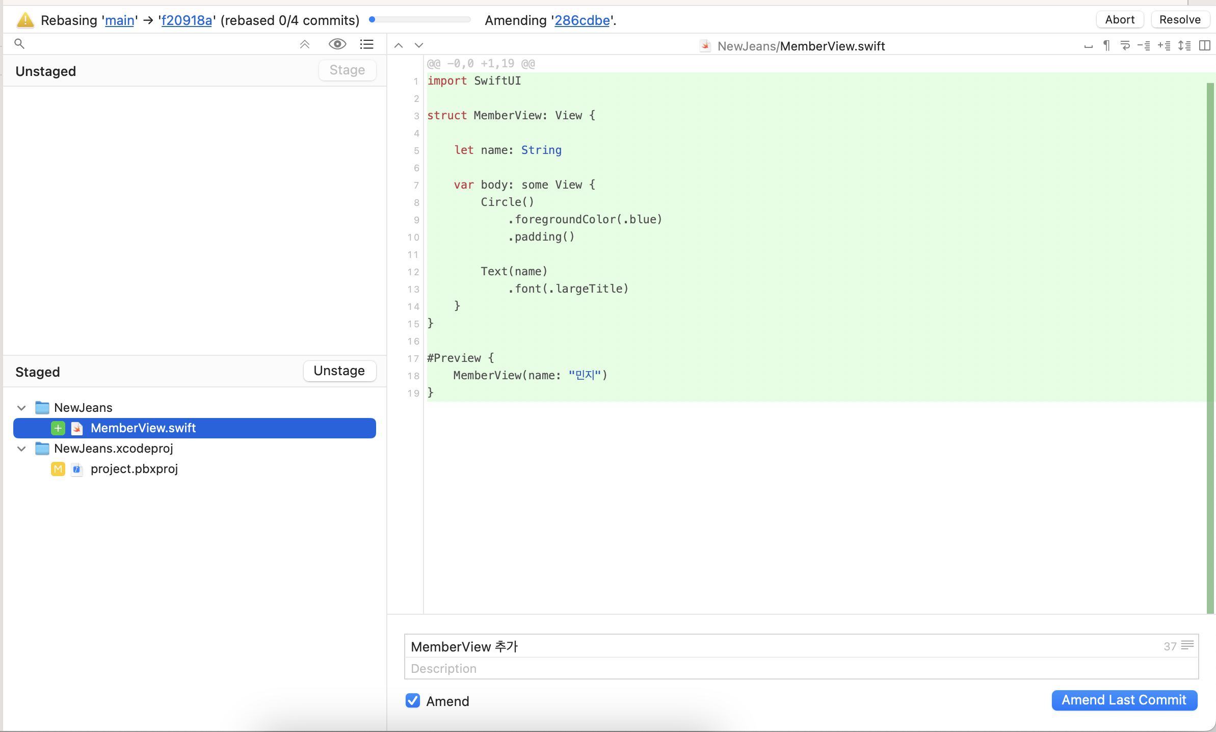Select the staged MemberView.swift file
Screen dimensions: 1216x732
click(x=143, y=428)
